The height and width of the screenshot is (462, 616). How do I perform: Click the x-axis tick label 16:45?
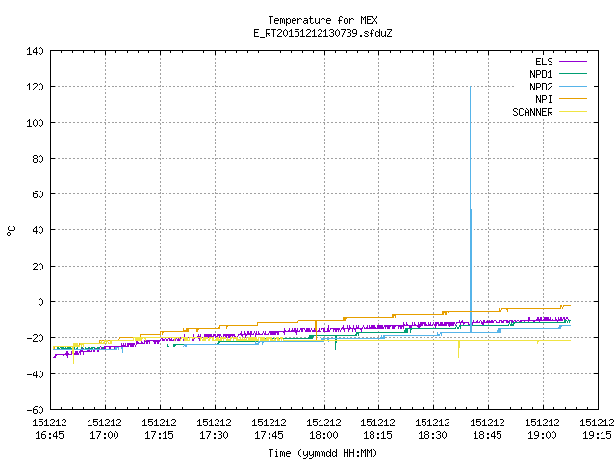click(x=49, y=435)
